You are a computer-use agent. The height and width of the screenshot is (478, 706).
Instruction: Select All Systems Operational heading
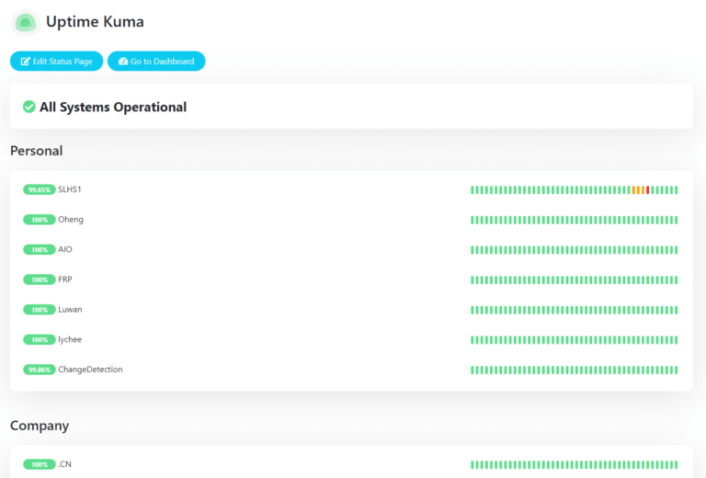click(113, 108)
